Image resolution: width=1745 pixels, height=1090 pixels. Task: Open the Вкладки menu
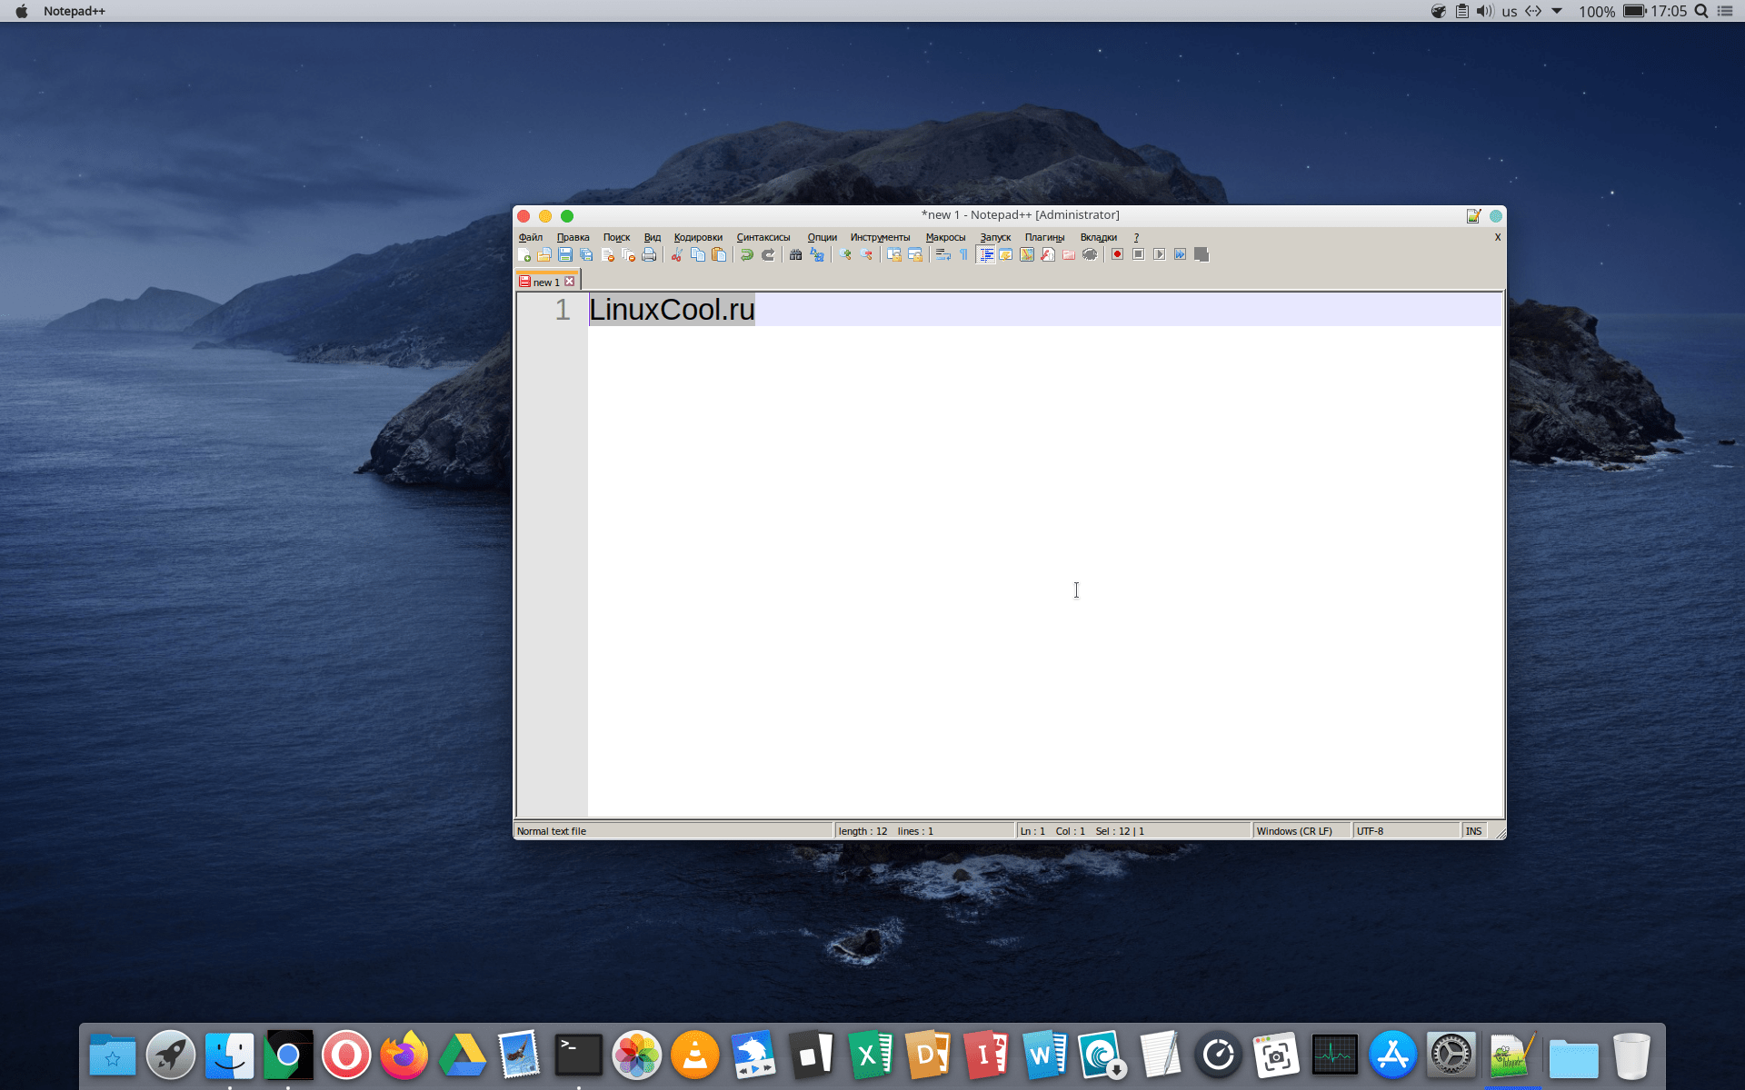(1099, 237)
